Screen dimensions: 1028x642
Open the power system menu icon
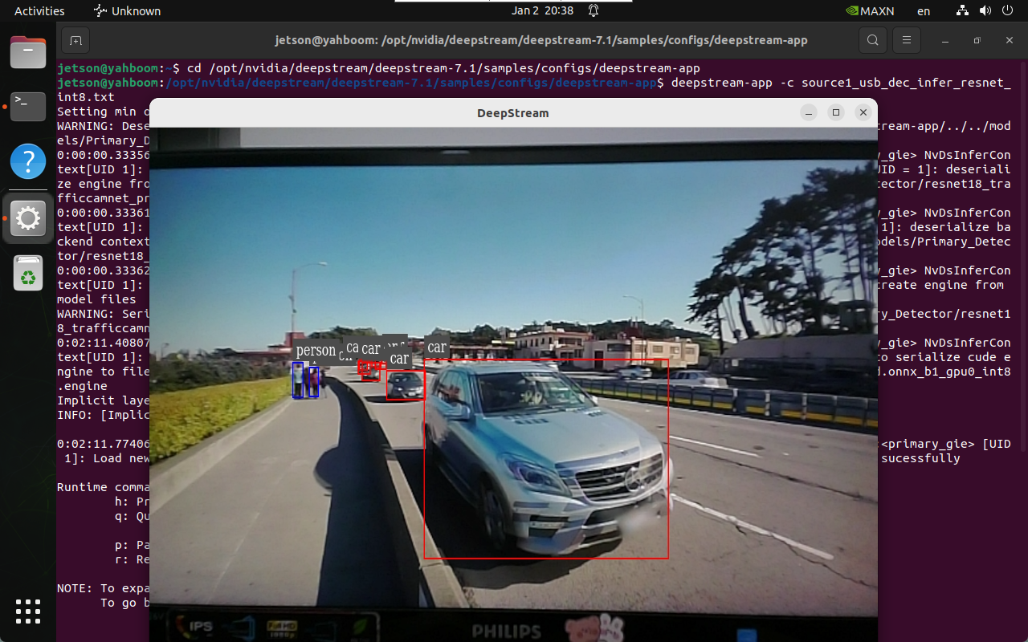pos(1007,11)
